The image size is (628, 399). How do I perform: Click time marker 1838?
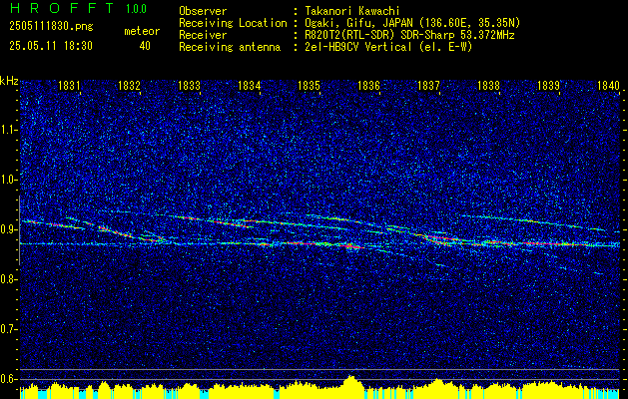pos(488,85)
